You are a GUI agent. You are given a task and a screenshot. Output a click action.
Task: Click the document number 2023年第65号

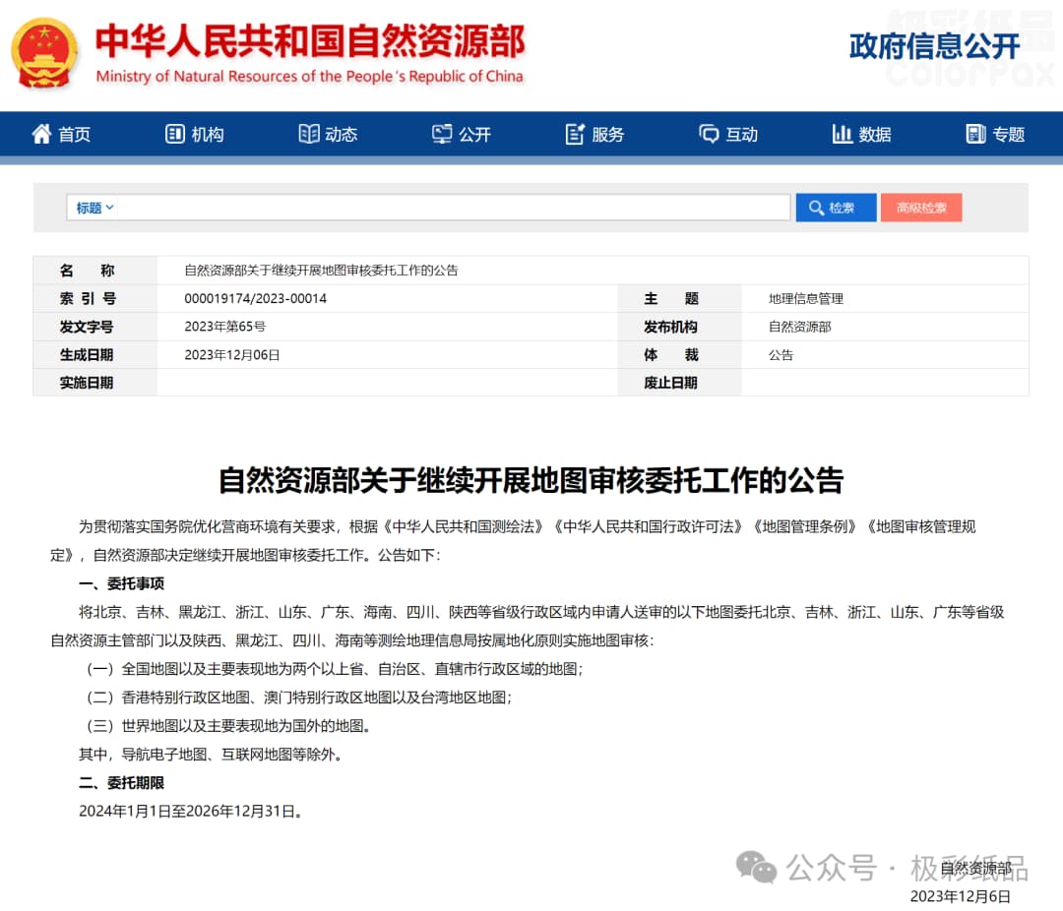(225, 327)
